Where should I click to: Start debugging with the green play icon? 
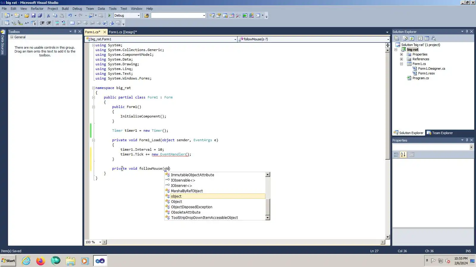click(109, 15)
